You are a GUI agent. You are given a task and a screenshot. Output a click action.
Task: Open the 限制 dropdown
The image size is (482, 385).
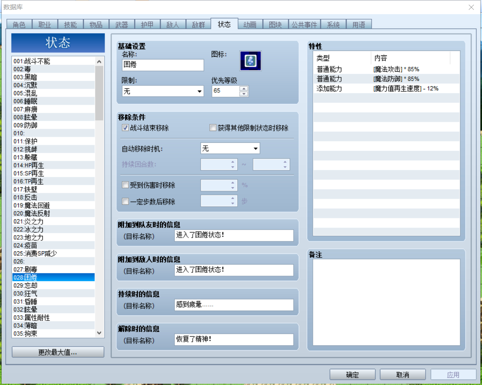tap(163, 91)
